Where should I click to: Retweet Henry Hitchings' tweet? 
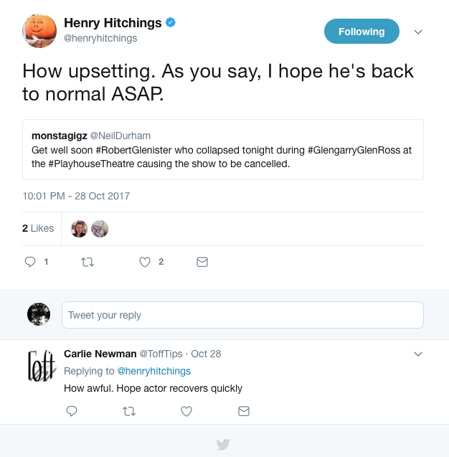click(88, 263)
